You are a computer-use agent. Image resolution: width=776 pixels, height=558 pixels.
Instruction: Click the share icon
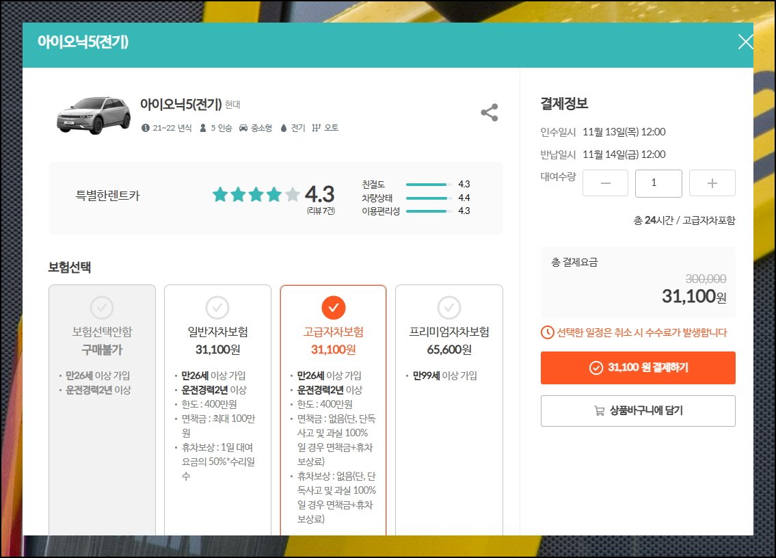click(x=489, y=112)
